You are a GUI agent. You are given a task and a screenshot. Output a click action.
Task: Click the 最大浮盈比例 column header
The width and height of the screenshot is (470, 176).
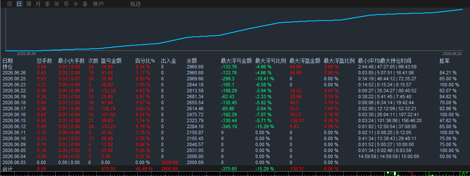point(339,61)
